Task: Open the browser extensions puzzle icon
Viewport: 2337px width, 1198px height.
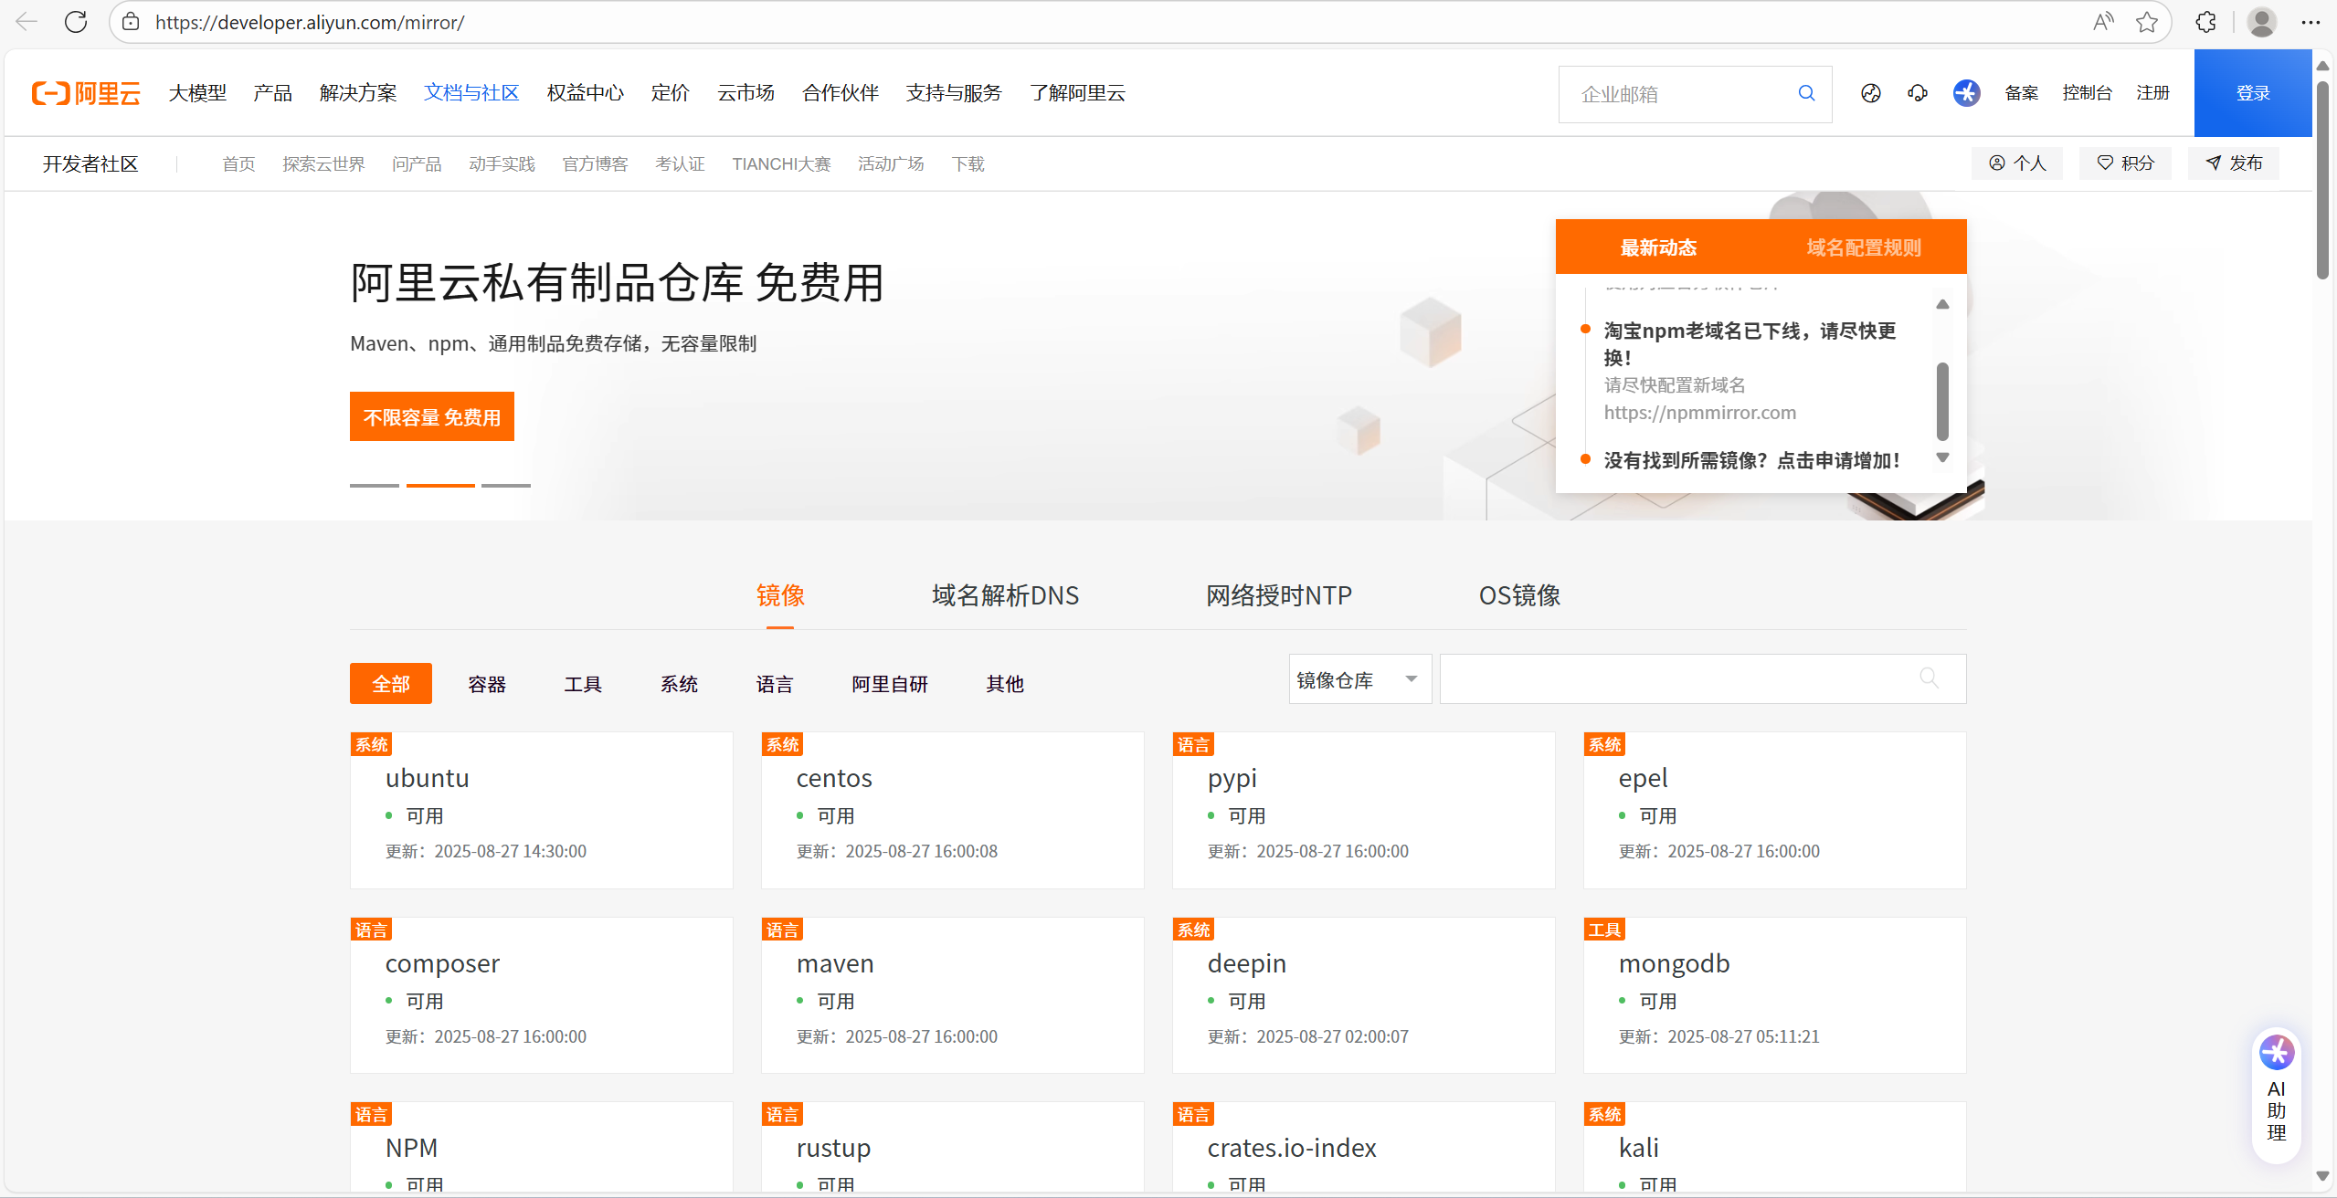Action: click(x=2206, y=22)
